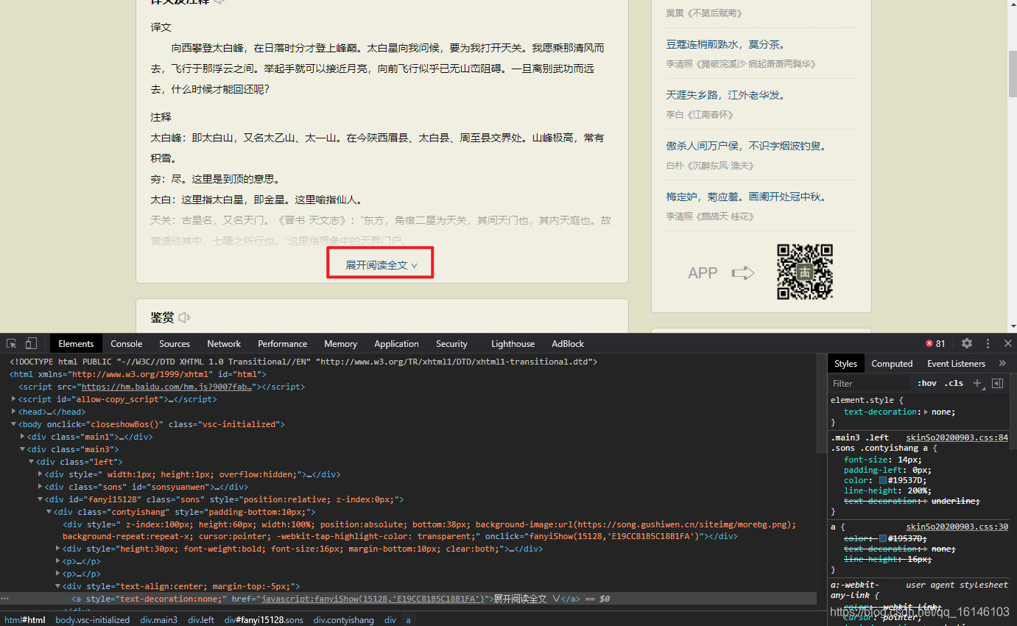
Task: Select div.main3 in breadcrumb
Action: [159, 620]
